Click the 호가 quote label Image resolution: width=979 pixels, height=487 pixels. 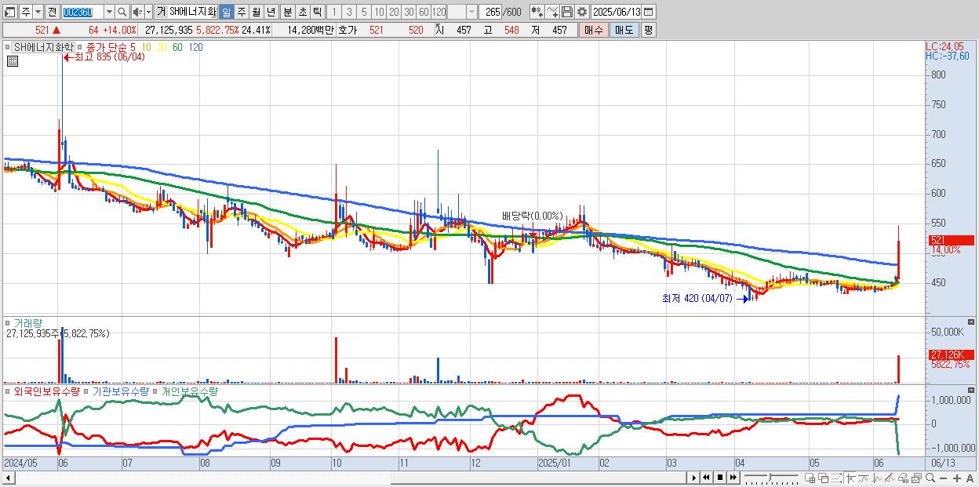(347, 30)
